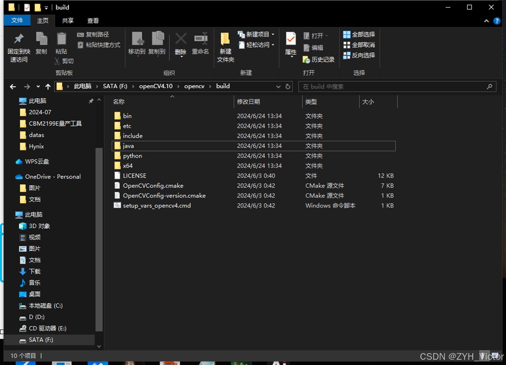Viewport: 506px width, 365px height.
Task: Select the setup_vars_opencv4.cmd file
Action: click(254, 205)
